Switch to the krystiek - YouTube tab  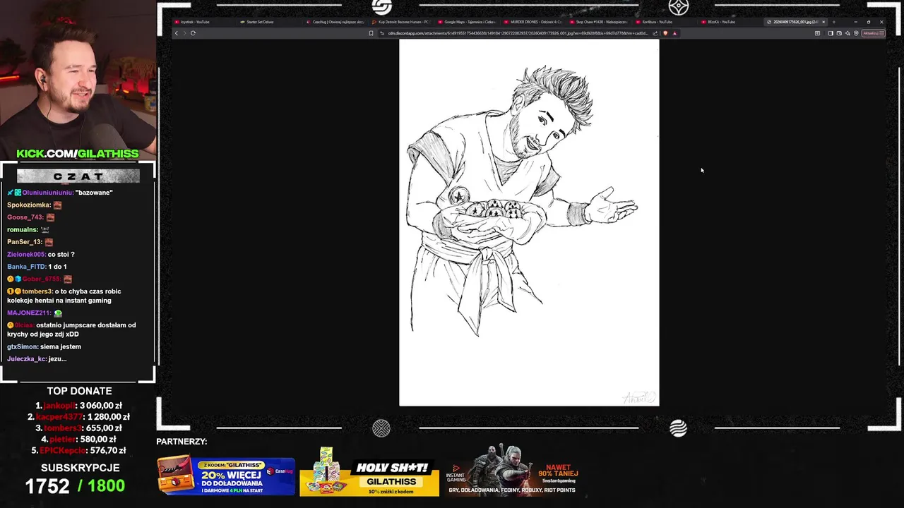(x=203, y=22)
